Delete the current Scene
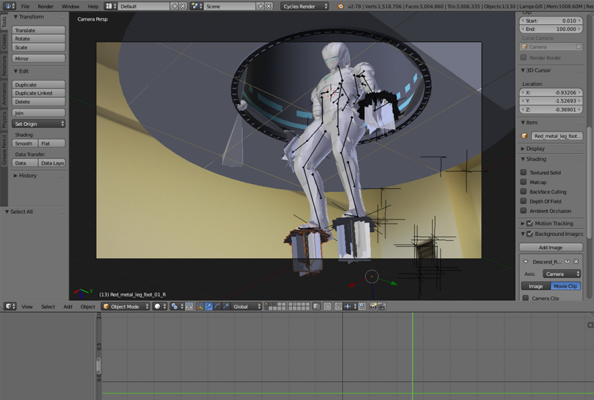The width and height of the screenshot is (594, 400). (269, 6)
